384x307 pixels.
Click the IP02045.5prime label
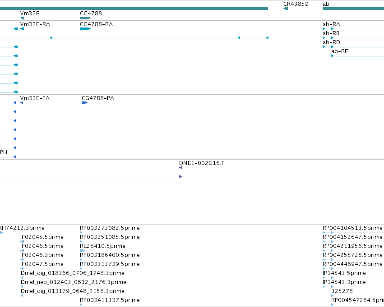pyautogui.click(x=42, y=237)
